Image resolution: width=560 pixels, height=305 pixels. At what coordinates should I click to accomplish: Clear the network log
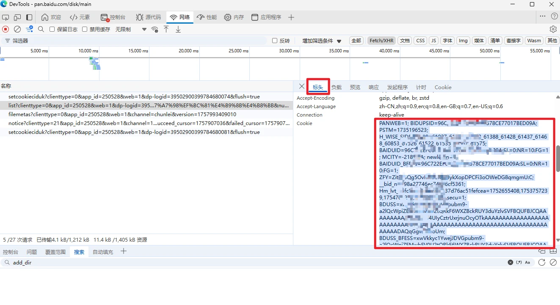click(17, 29)
